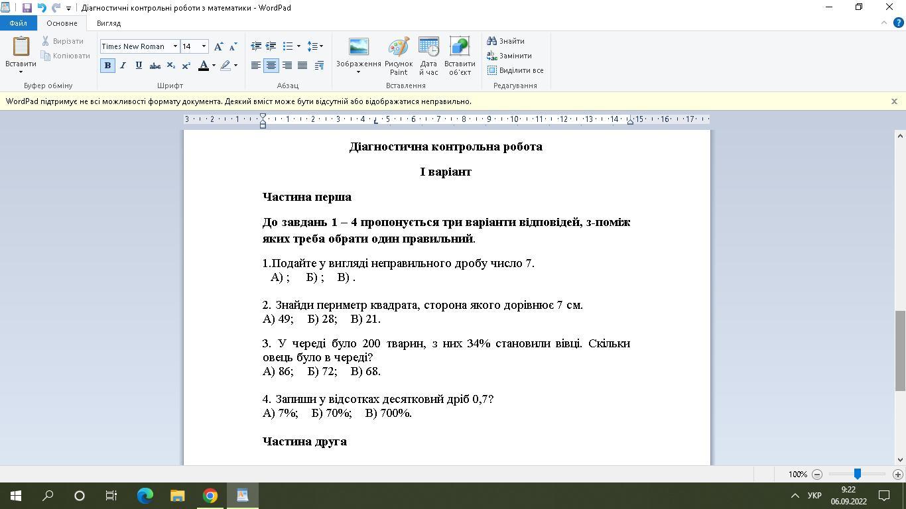
Task: Switch to the Основне ribbon tab
Action: point(62,23)
